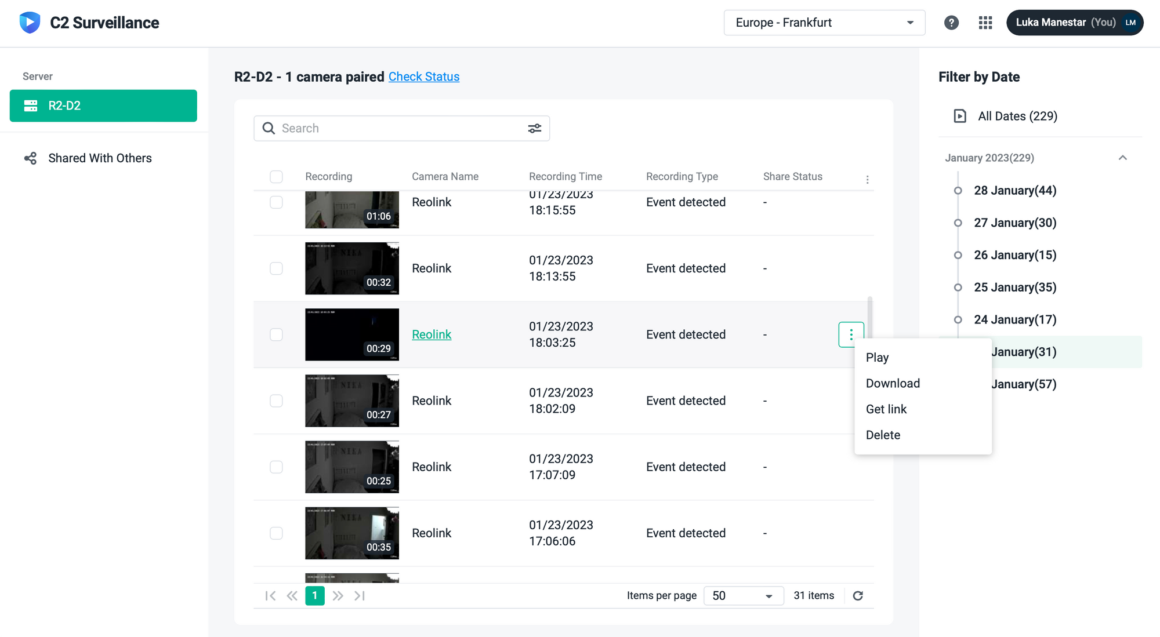The image size is (1160, 637).
Task: Open search filter options icon
Action: [535, 128]
